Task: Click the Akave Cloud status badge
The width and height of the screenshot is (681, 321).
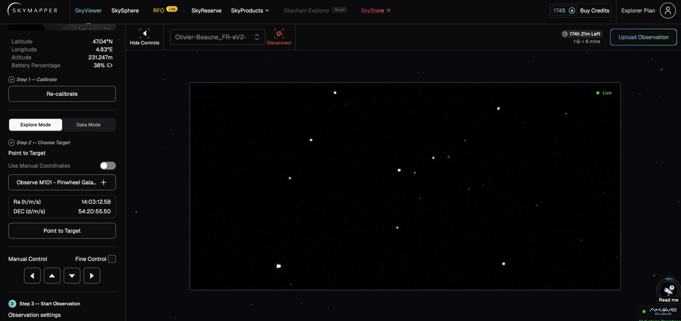Action: point(659,311)
